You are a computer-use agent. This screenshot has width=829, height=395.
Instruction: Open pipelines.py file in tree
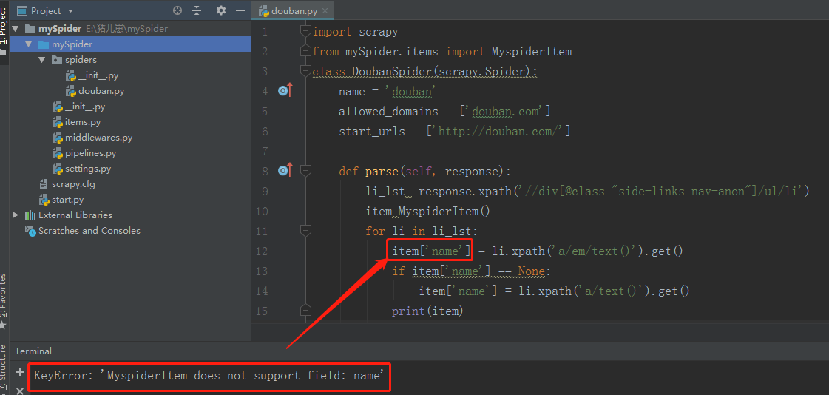(x=90, y=153)
